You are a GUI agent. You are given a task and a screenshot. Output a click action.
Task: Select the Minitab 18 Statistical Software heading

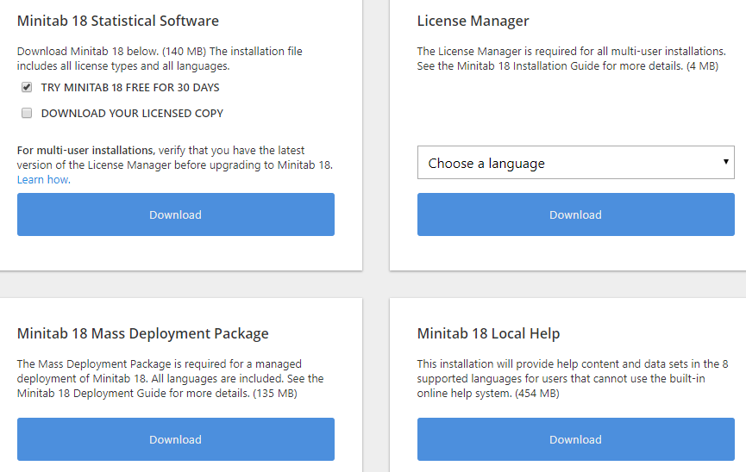click(x=118, y=21)
